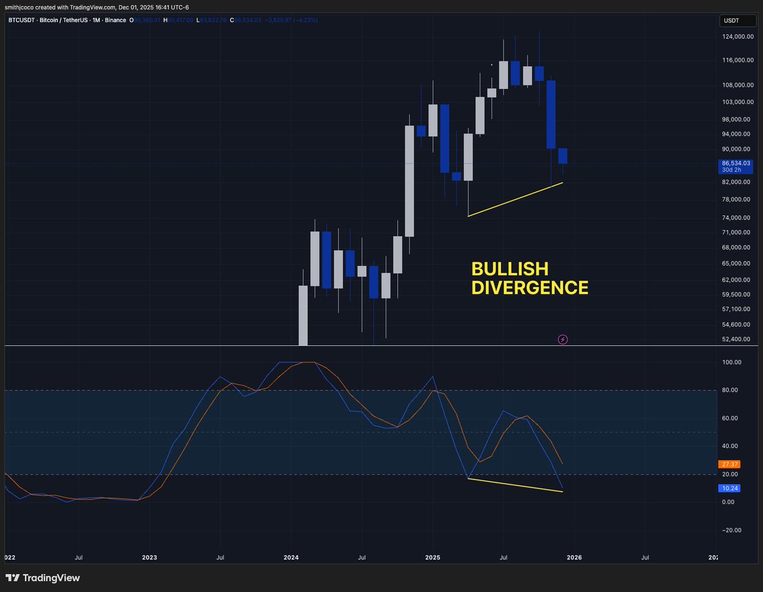Open the USDT currency selector
The image size is (763, 592).
pos(738,21)
